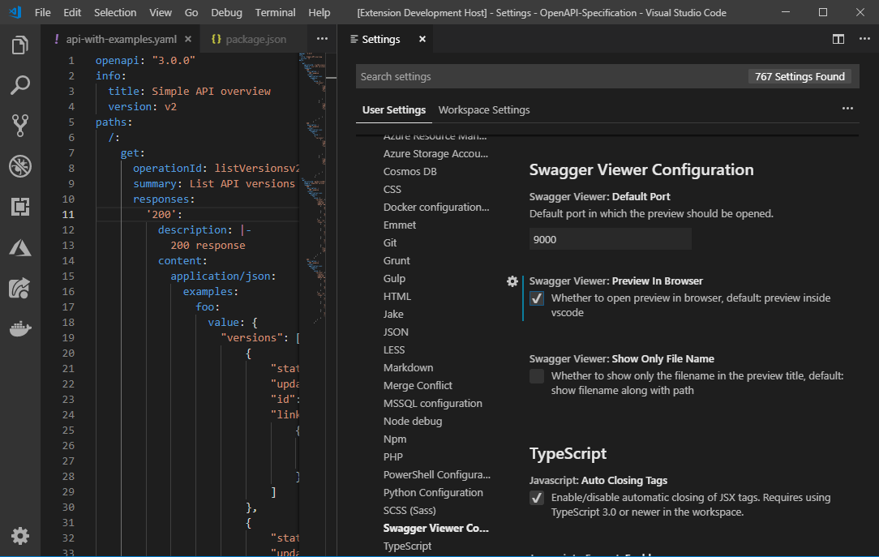
Task: Open the Azure extension sidebar icon
Action: 19,247
